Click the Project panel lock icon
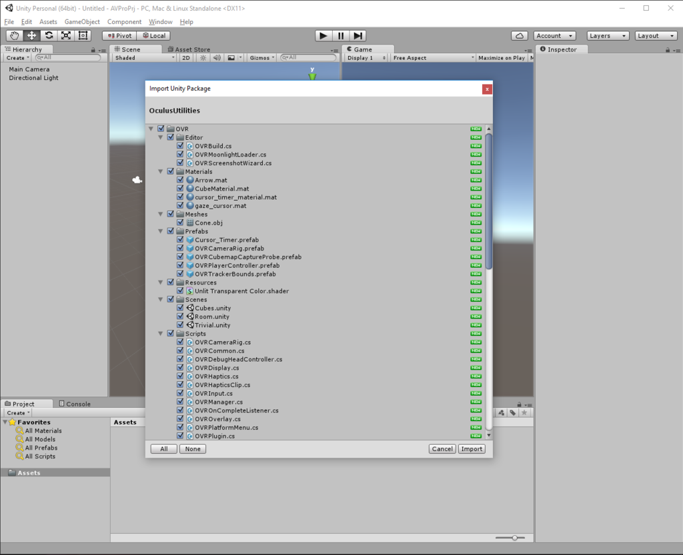This screenshot has height=555, width=683. 519,404
